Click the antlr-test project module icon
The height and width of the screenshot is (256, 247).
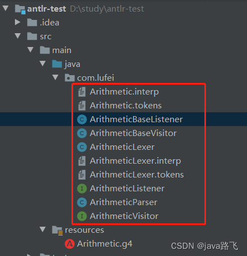pyautogui.click(x=20, y=9)
